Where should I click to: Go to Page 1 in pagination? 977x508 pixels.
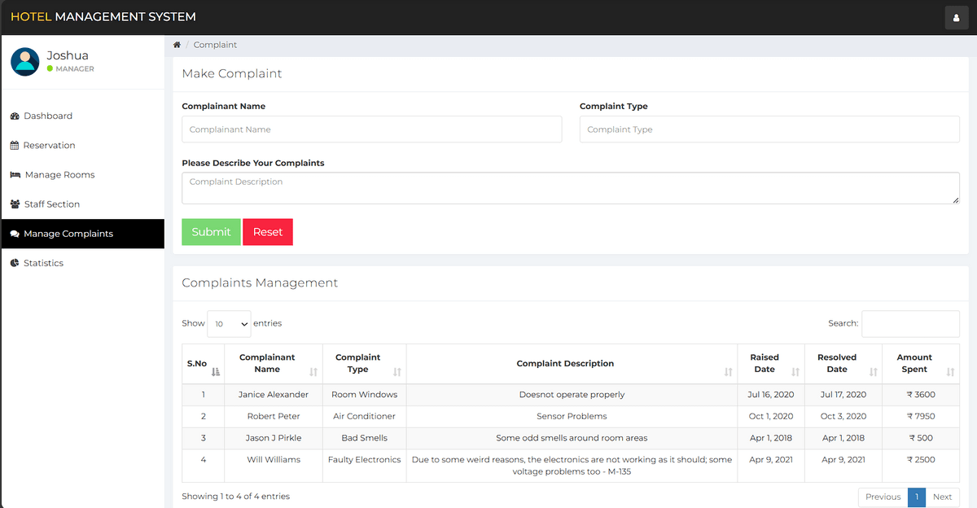coord(916,497)
